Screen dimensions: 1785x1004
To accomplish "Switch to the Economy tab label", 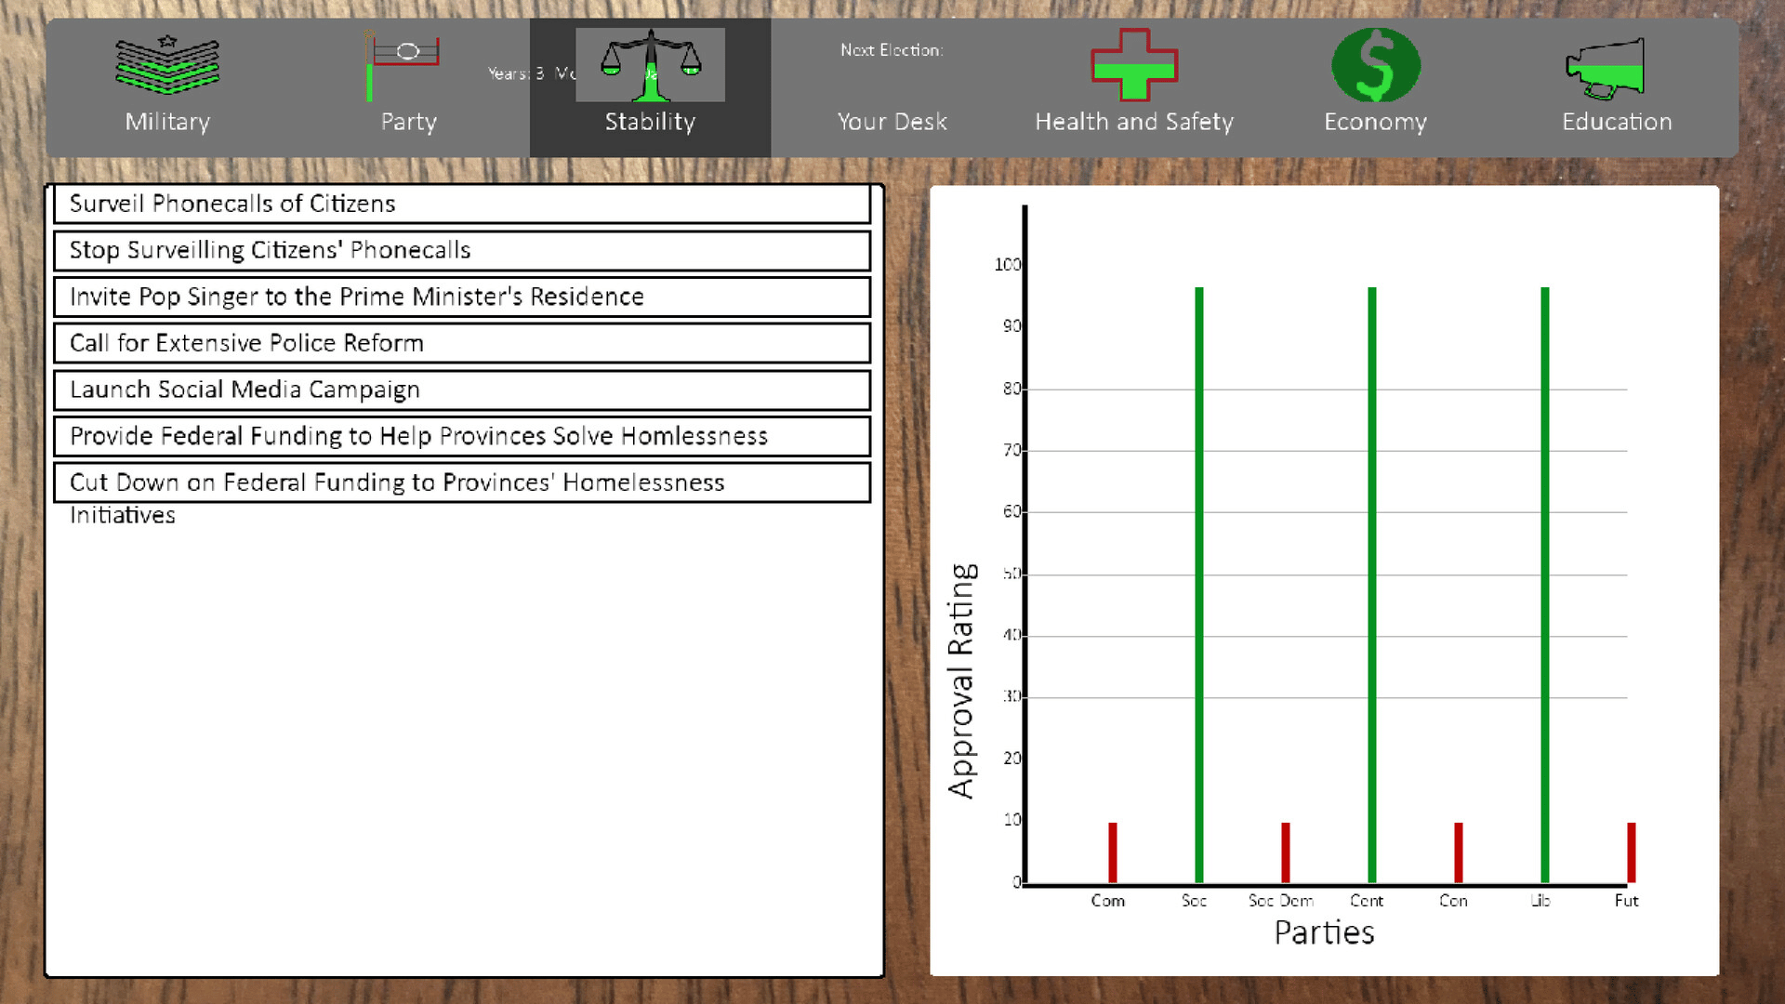I will tap(1375, 122).
